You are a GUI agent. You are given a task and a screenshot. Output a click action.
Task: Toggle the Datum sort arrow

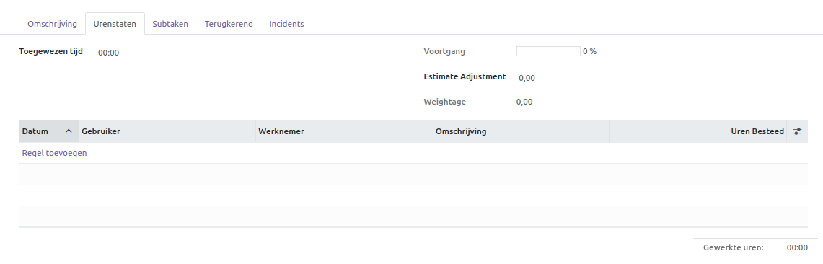(x=69, y=132)
